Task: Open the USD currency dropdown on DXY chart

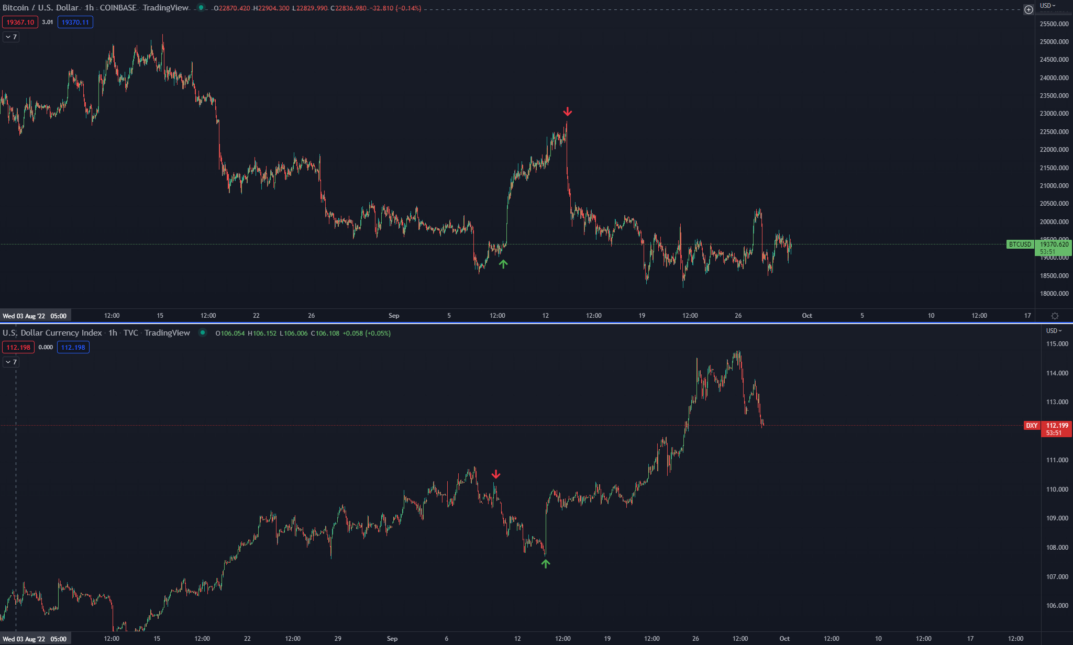Action: 1054,330
